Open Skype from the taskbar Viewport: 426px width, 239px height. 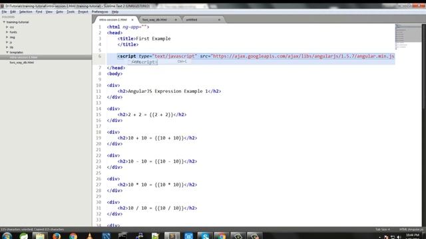point(205,236)
